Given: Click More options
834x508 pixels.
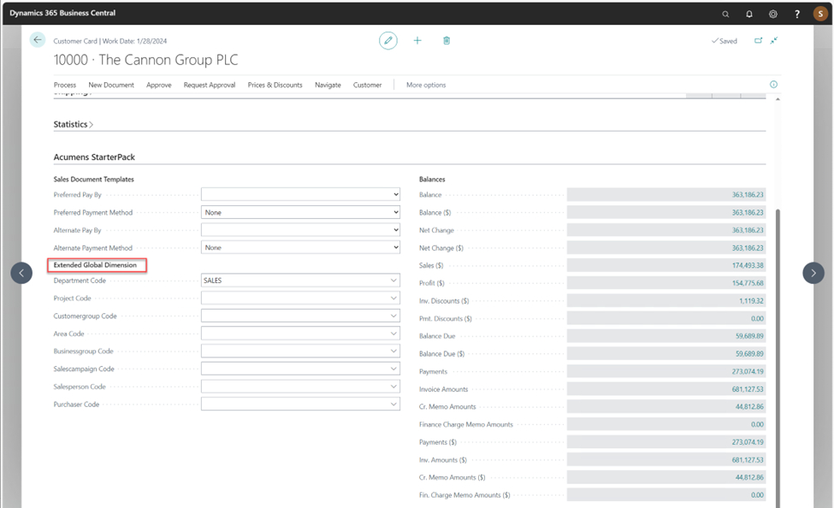Looking at the screenshot, I should (426, 86).
